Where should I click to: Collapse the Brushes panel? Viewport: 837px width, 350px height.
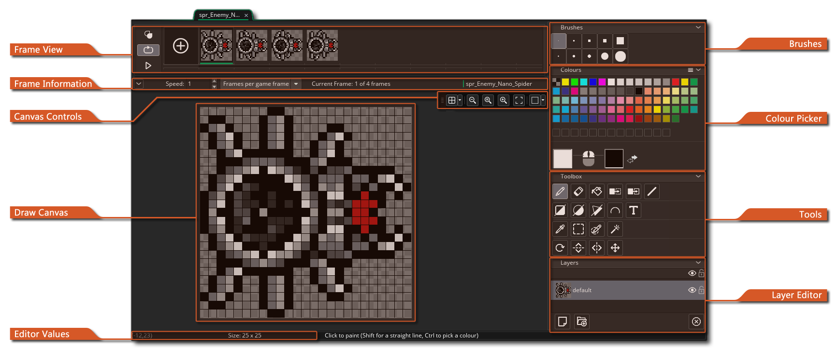(x=698, y=27)
